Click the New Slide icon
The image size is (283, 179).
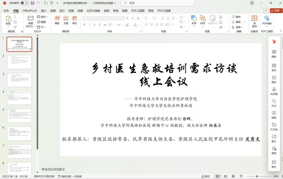click(x=30, y=18)
